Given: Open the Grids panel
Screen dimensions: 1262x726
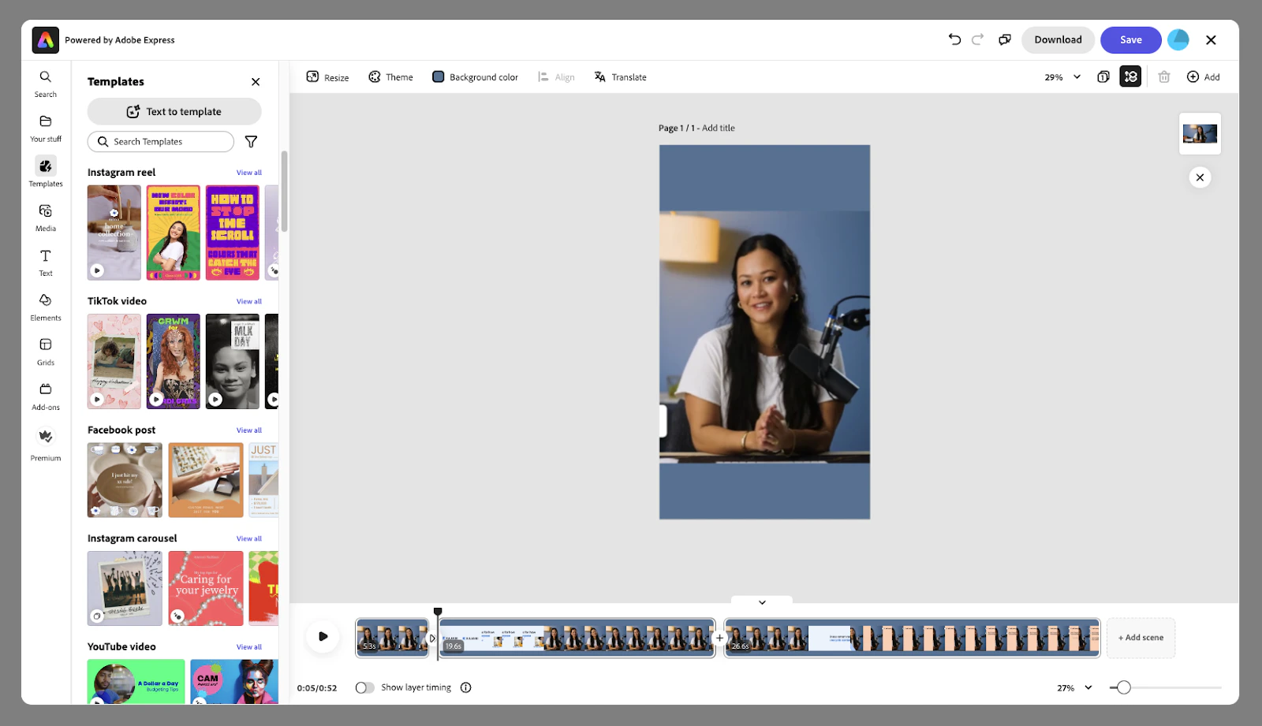Looking at the screenshot, I should 45,351.
